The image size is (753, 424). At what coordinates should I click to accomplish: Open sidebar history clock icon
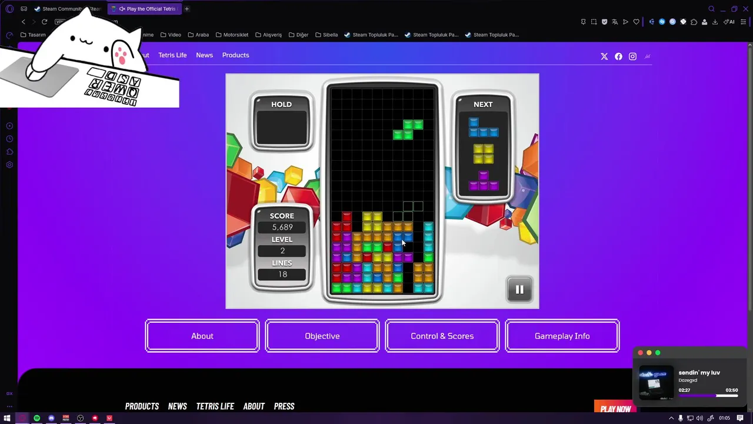[x=9, y=139]
